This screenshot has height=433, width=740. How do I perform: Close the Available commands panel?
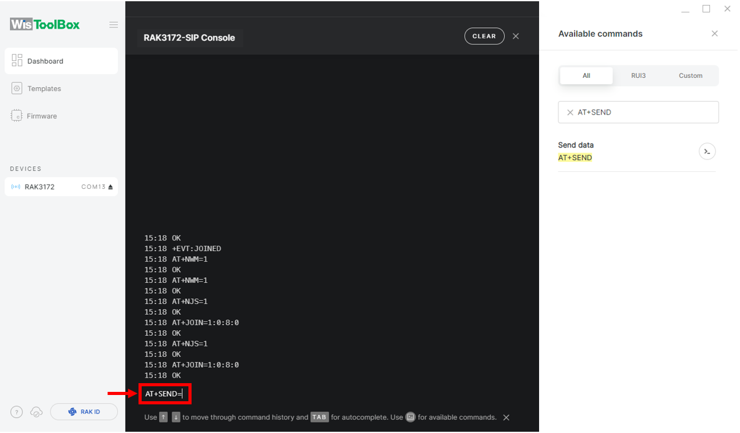tap(714, 34)
